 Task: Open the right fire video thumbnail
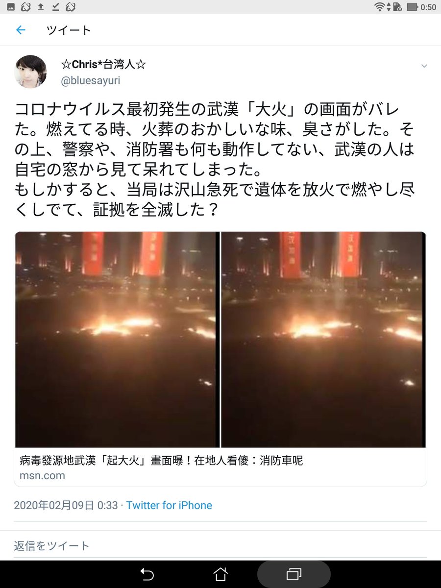323,339
